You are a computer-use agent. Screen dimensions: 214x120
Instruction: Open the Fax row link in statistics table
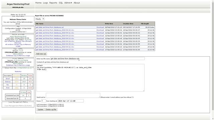[x=8, y=85]
